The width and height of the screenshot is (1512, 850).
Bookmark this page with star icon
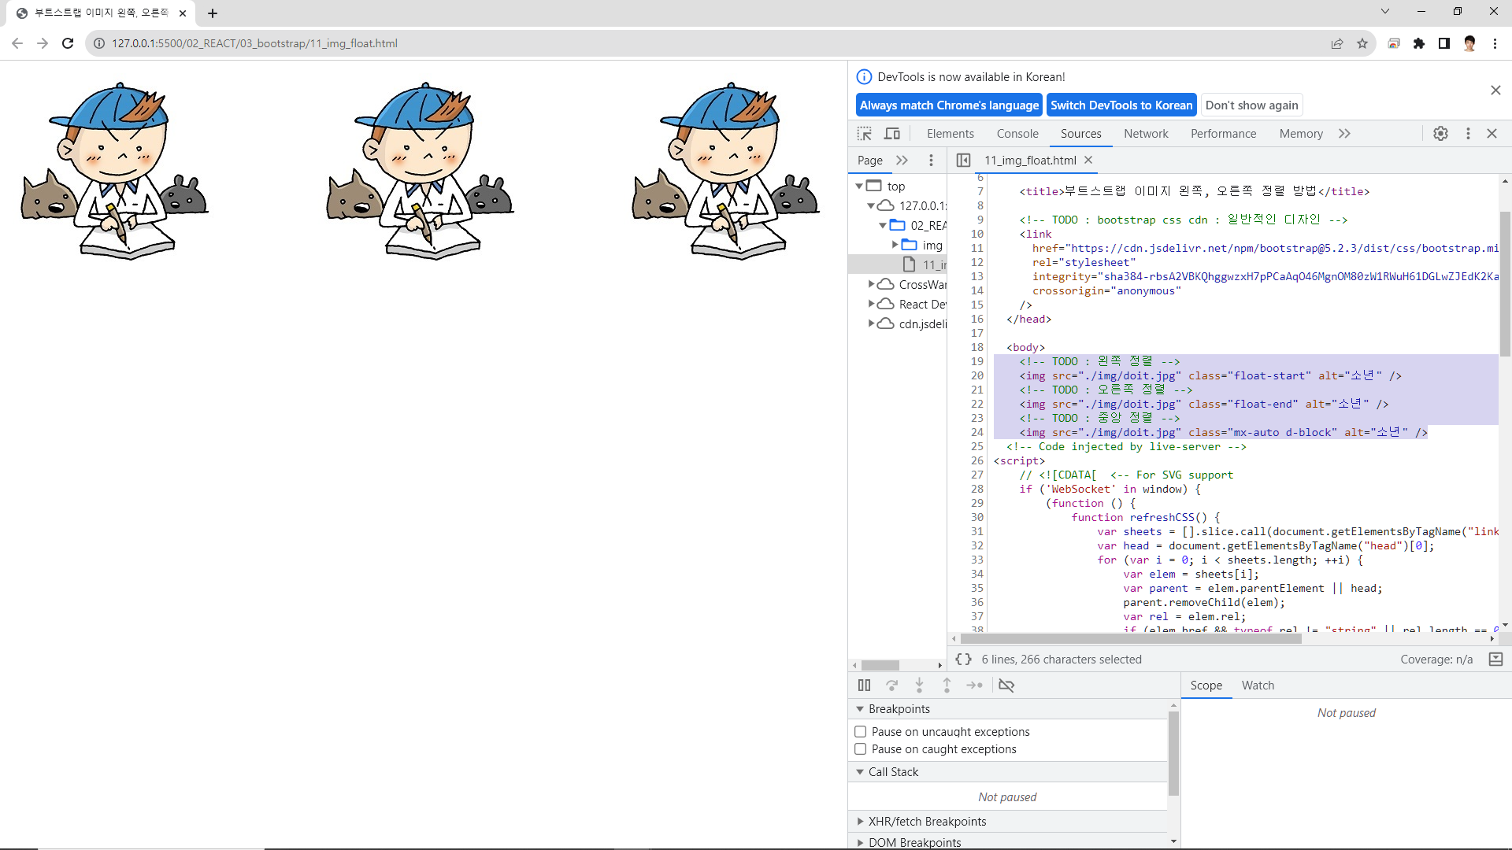pyautogui.click(x=1362, y=43)
